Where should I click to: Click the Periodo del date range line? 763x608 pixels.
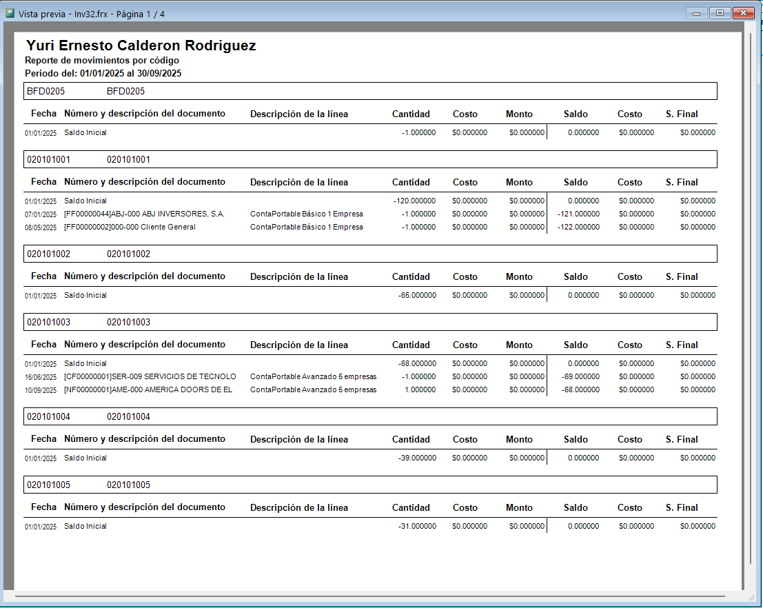[x=103, y=74]
